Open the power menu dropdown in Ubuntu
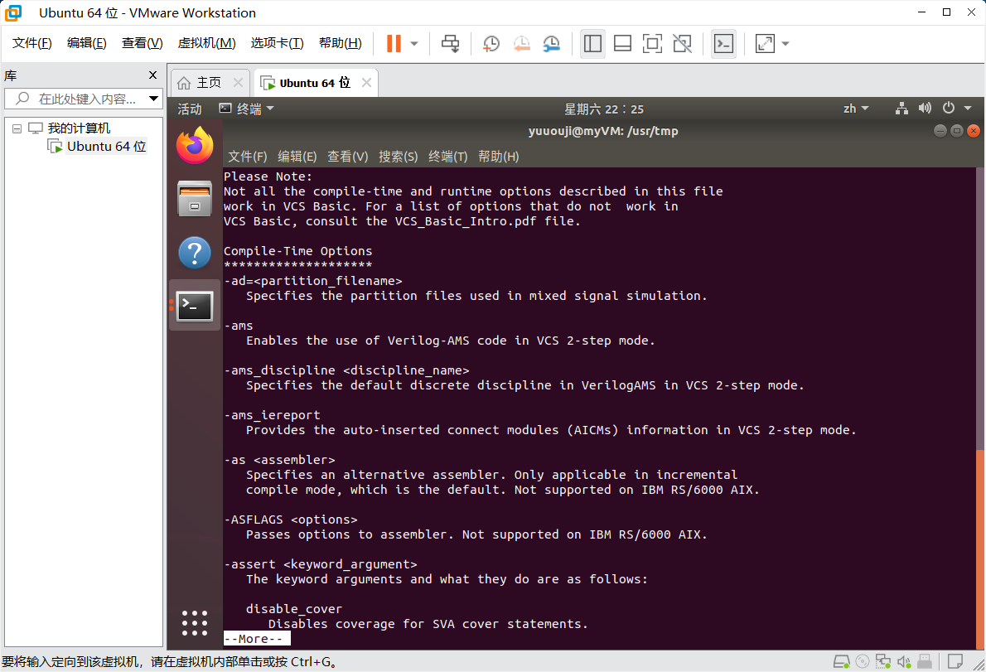986x672 pixels. tap(950, 109)
